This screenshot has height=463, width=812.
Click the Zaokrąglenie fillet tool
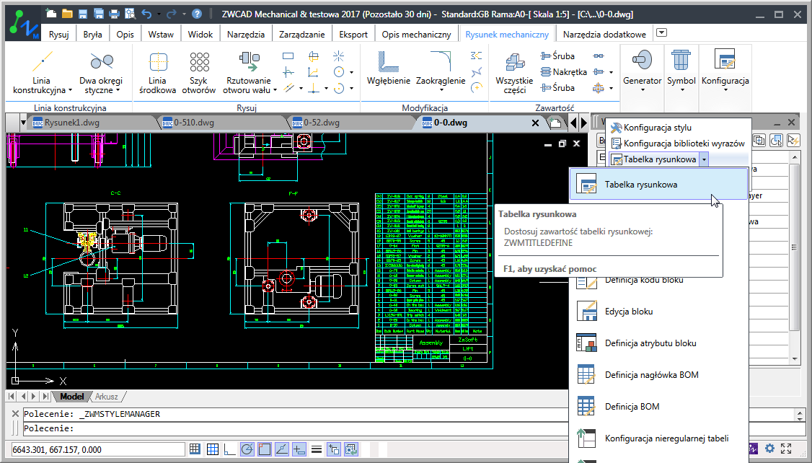click(x=441, y=71)
